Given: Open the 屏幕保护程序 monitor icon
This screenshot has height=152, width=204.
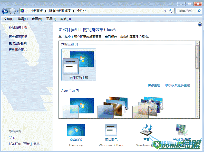Looking at the screenshot, I should point(182,130).
